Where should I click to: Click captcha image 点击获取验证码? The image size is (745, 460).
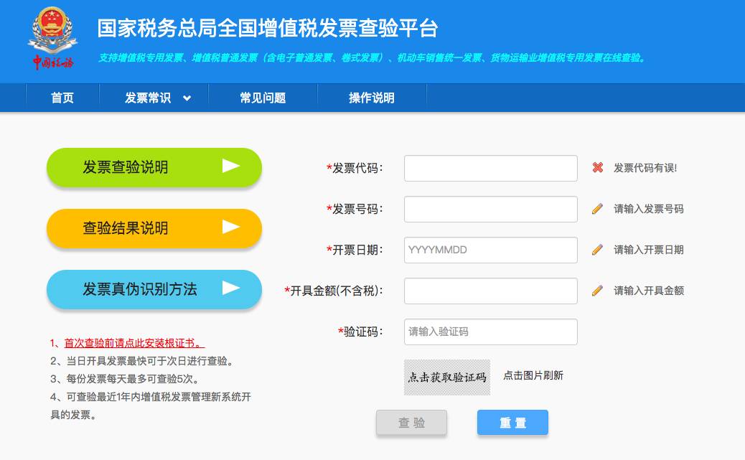click(447, 377)
